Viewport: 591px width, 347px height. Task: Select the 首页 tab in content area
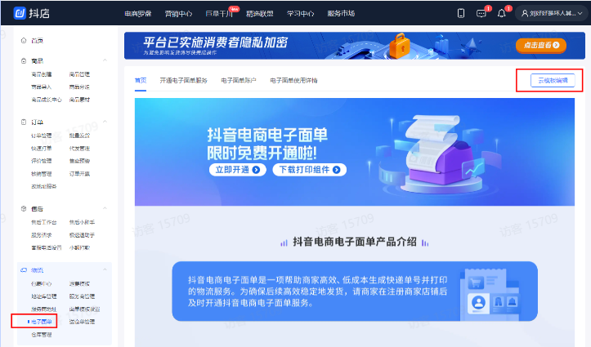click(141, 81)
